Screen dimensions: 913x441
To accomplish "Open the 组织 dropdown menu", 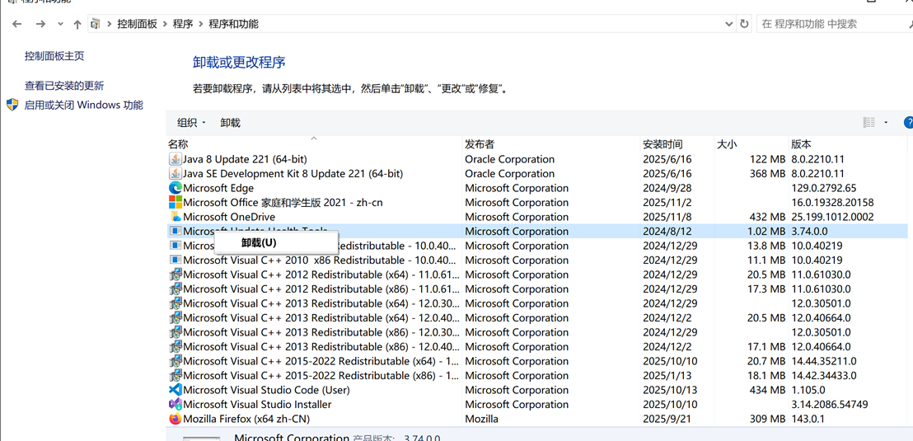I will 191,122.
